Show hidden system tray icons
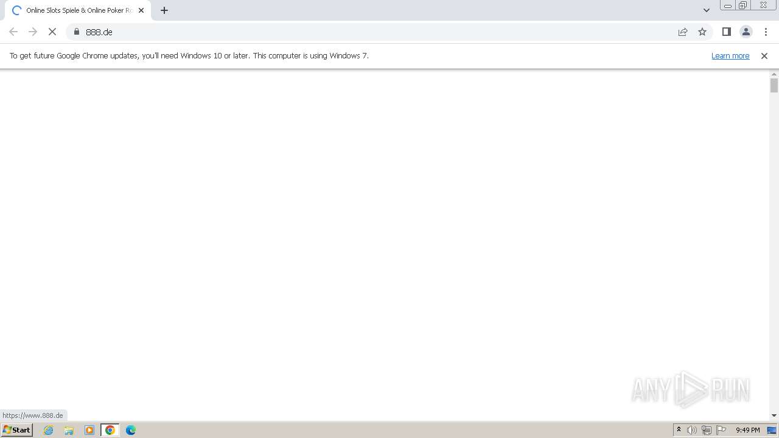 pyautogui.click(x=679, y=430)
